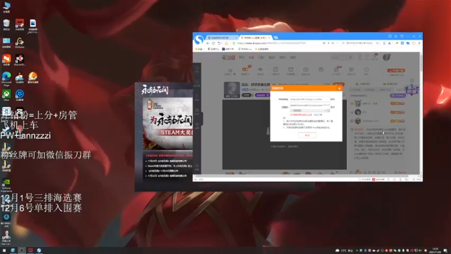Click the browser back arrow
451x254 pixels.
(x=207, y=43)
